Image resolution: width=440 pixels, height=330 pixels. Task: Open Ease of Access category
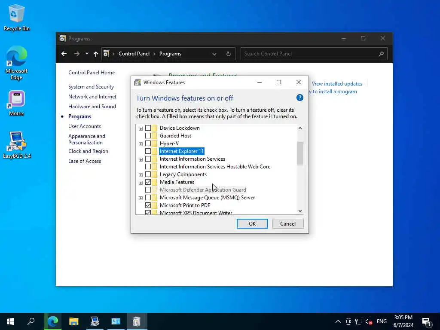click(85, 161)
